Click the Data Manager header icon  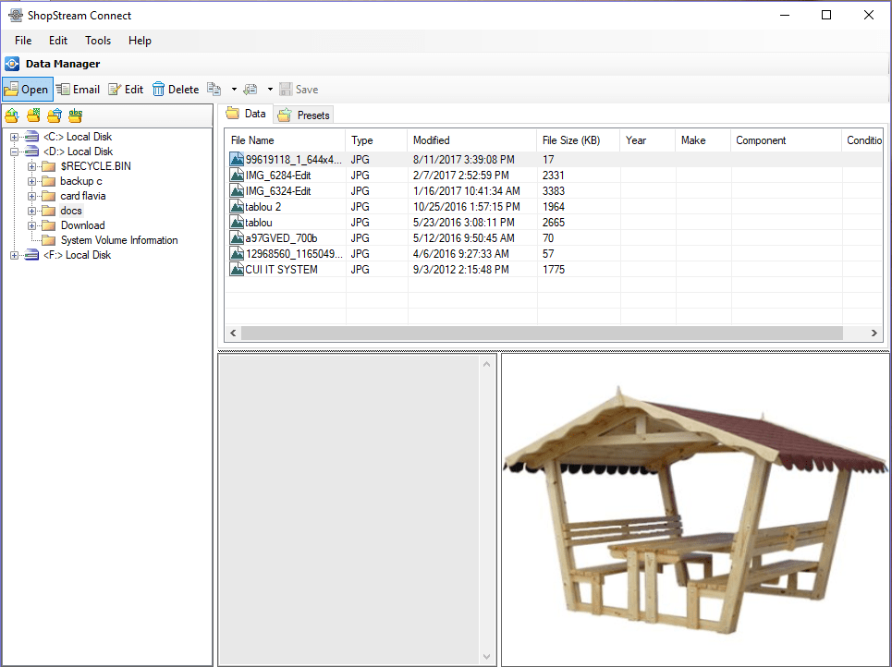[12, 64]
